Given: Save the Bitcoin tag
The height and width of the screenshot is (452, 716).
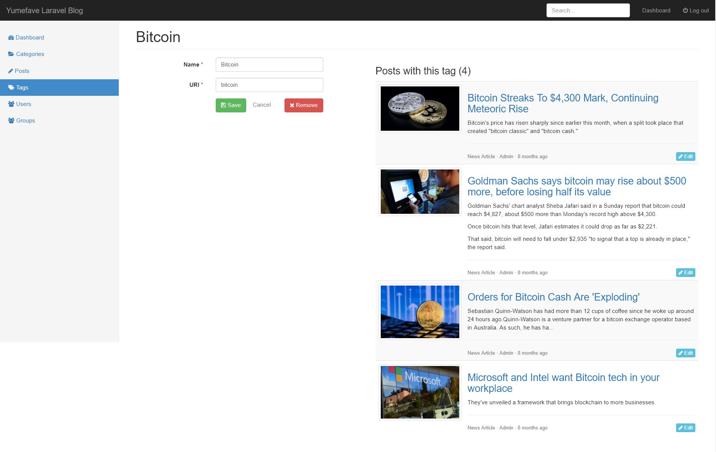Looking at the screenshot, I should pyautogui.click(x=231, y=105).
